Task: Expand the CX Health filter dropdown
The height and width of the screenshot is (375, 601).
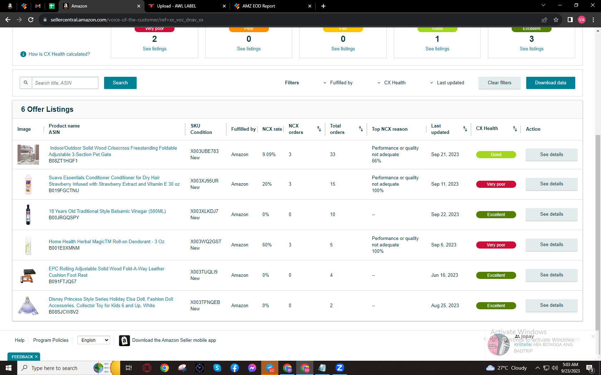Action: tap(391, 83)
